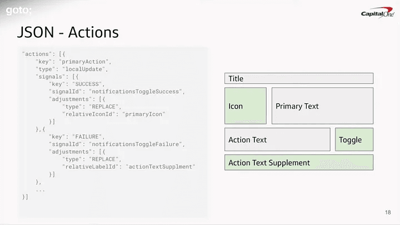The height and width of the screenshot is (225, 400).
Task: Click the Primary Text box
Action: [322, 106]
